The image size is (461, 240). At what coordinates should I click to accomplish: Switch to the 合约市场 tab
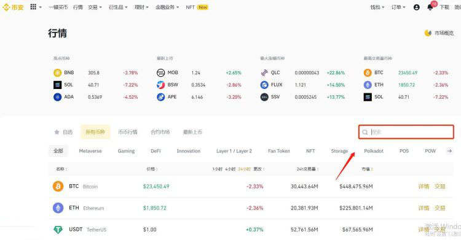pos(160,132)
